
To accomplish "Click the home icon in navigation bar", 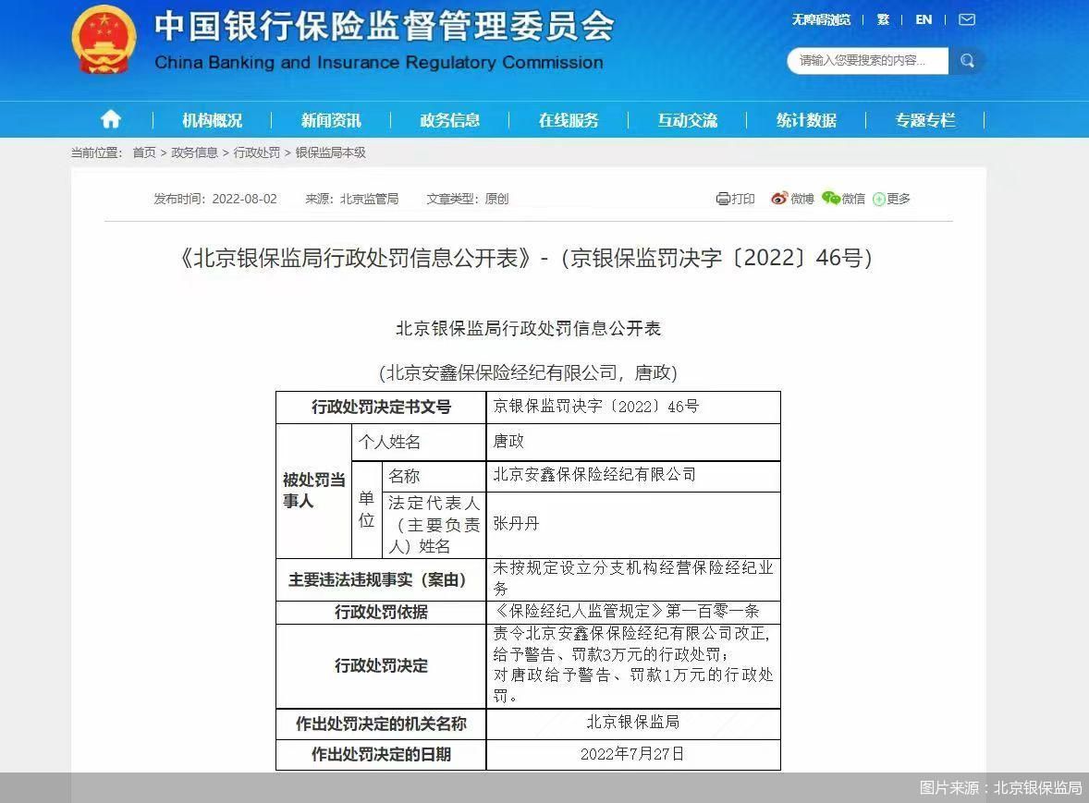I will [x=110, y=119].
